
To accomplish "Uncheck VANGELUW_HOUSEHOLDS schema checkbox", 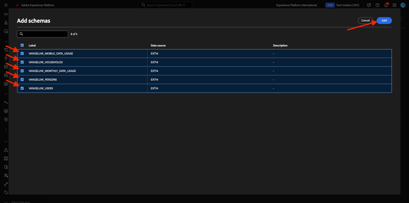I will (22, 62).
